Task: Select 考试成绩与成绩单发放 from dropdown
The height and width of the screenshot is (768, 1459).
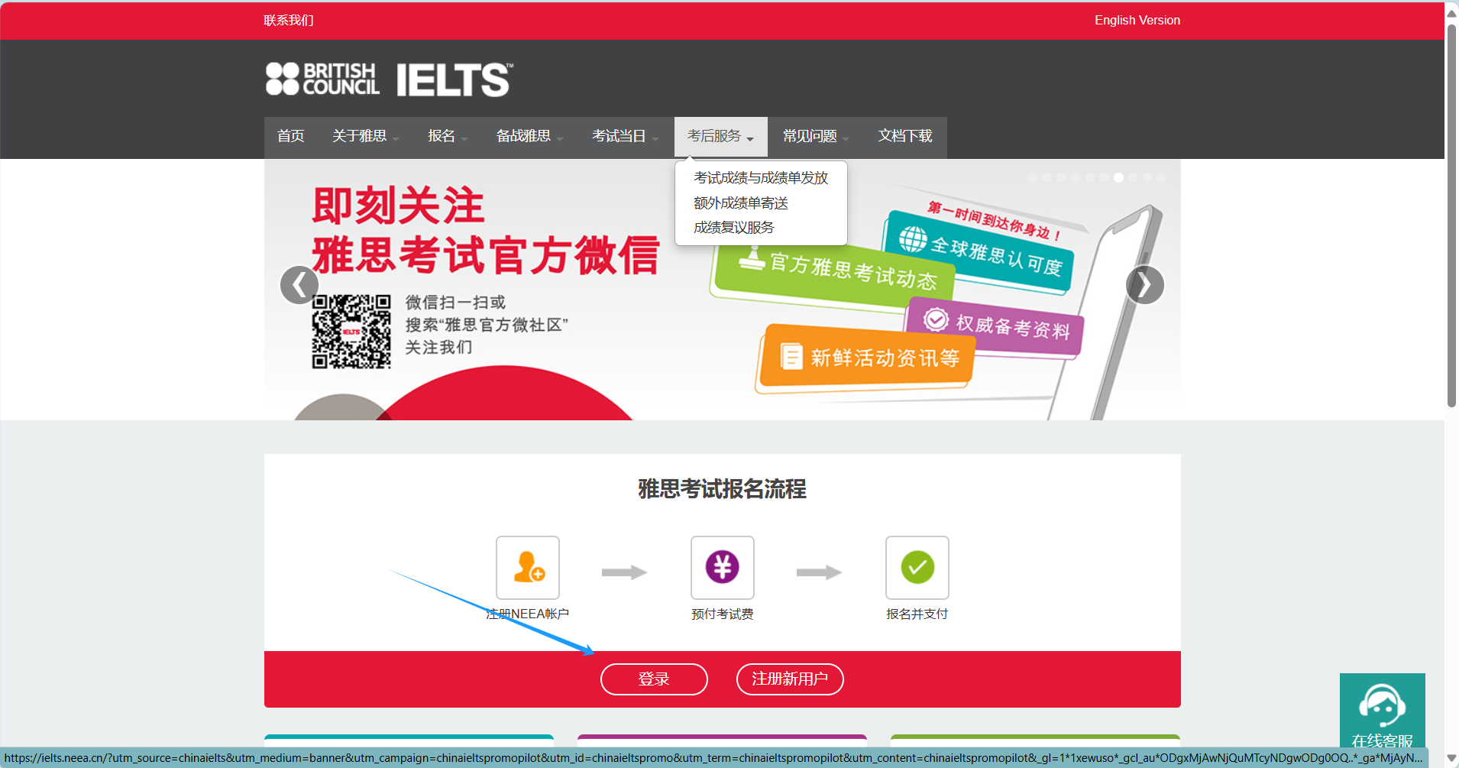Action: [x=761, y=178]
